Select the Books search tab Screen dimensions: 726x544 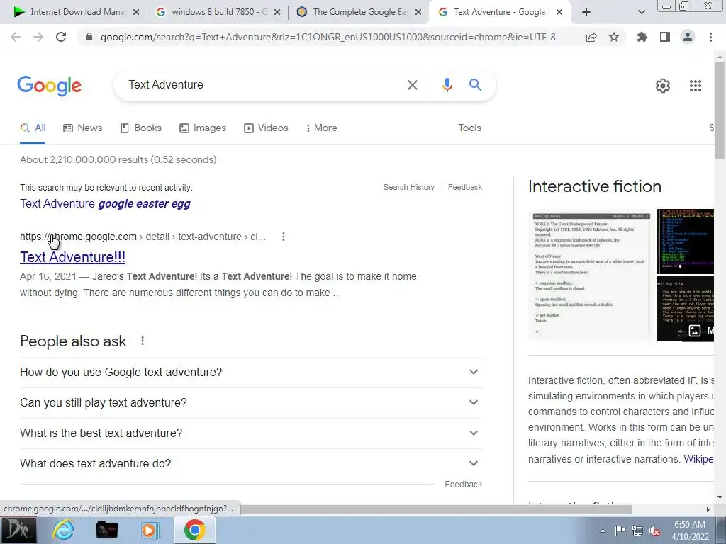[x=141, y=128]
